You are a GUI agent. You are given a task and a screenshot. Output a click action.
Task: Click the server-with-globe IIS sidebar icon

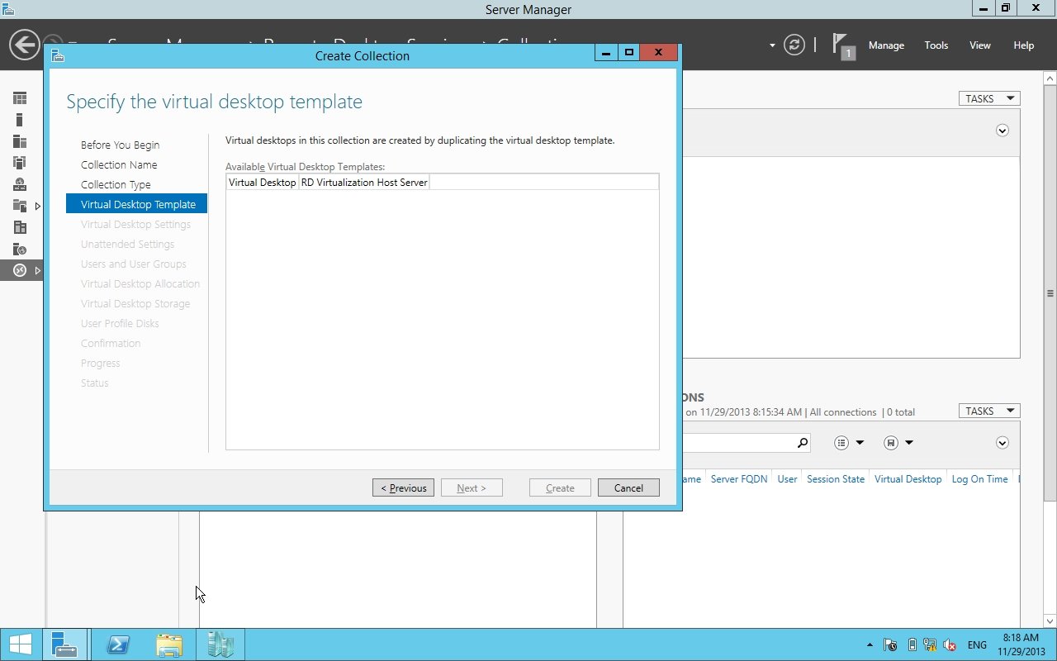(x=20, y=249)
